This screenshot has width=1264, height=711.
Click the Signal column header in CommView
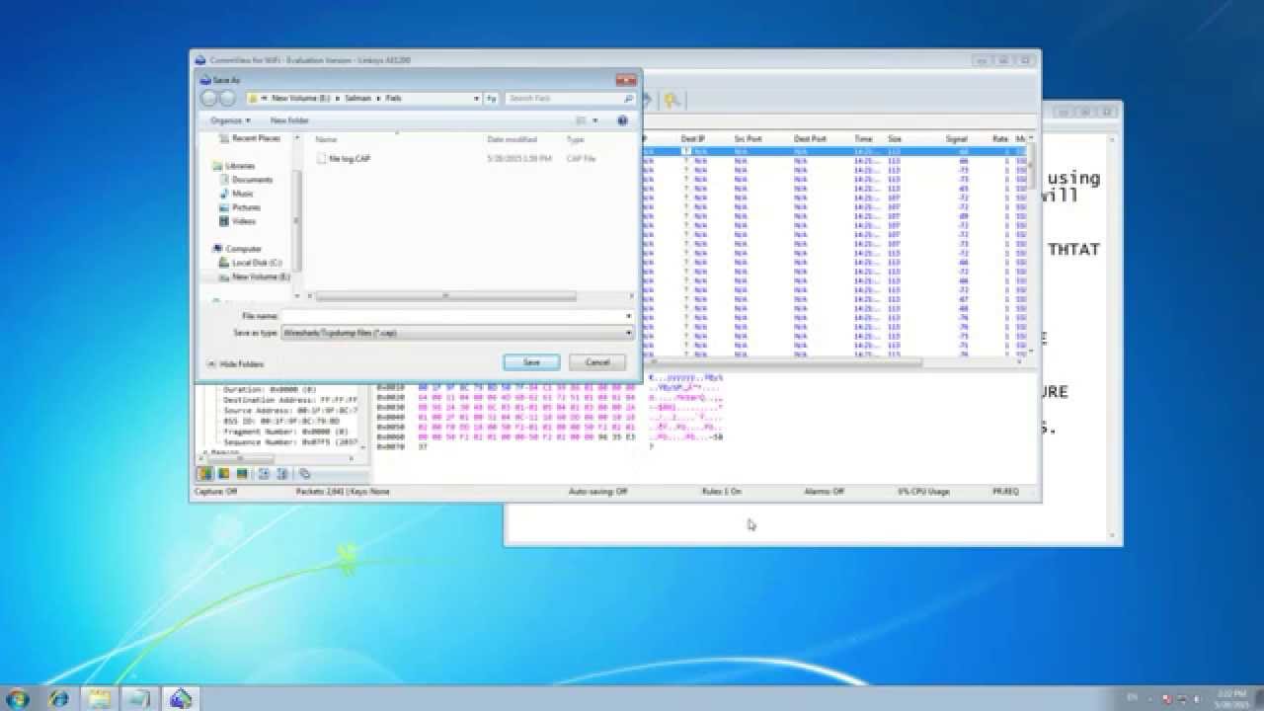pyautogui.click(x=956, y=139)
